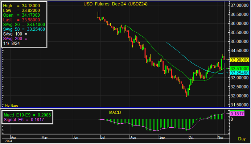
Task: Click the magenta 0.1817 signal value tag
Action: coord(237,114)
